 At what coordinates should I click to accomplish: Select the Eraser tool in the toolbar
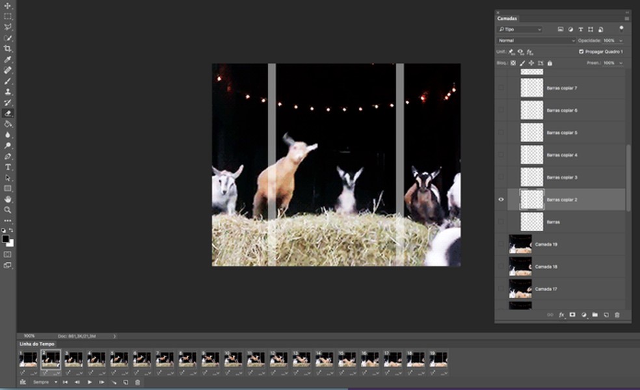8,113
